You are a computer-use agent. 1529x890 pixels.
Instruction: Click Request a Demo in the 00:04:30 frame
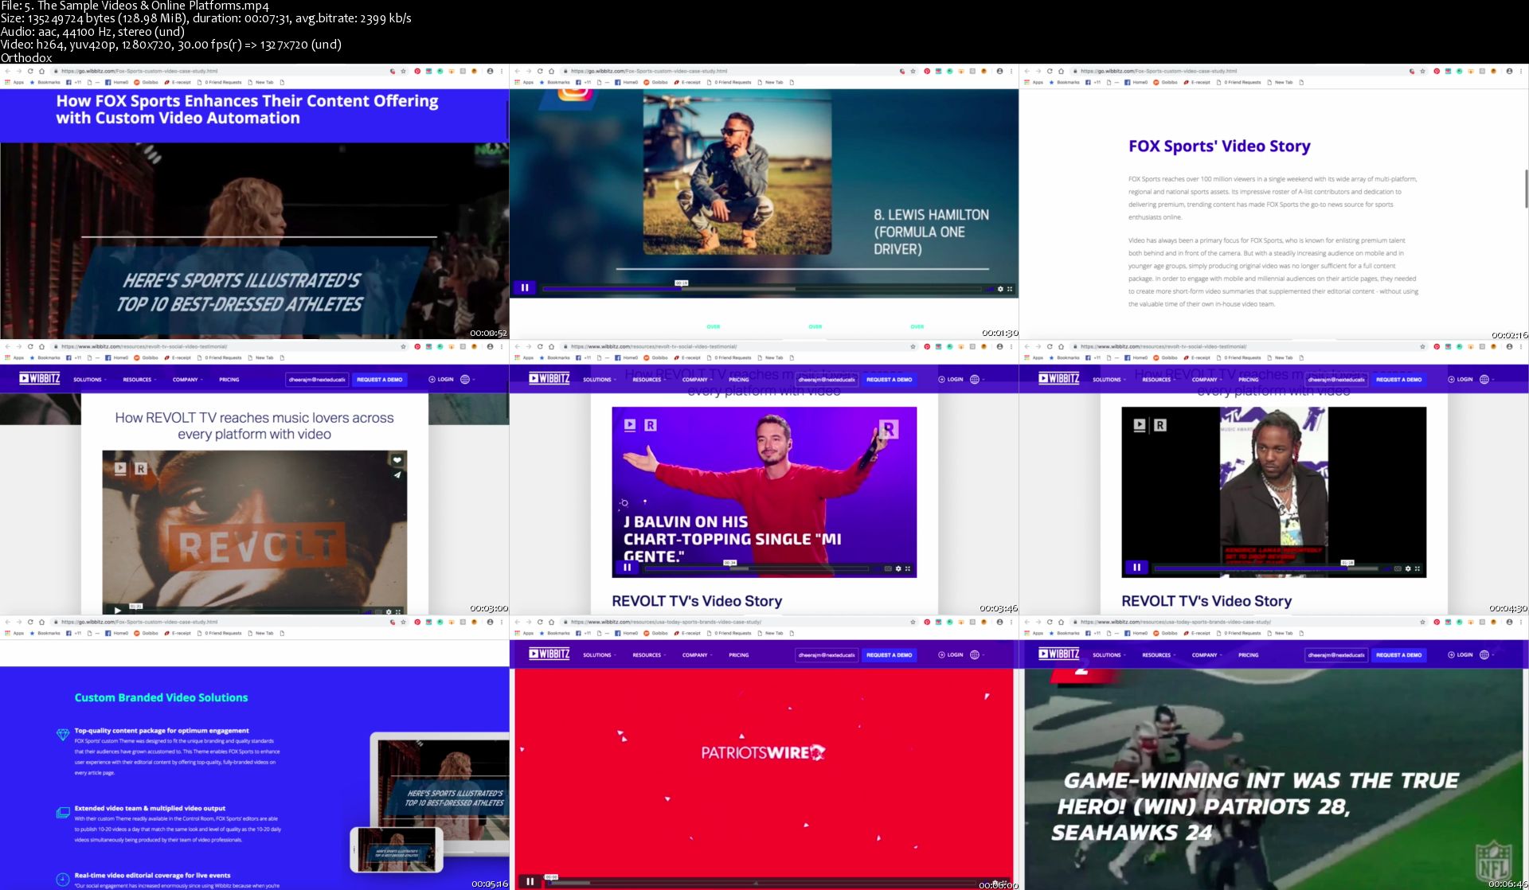(x=1399, y=380)
